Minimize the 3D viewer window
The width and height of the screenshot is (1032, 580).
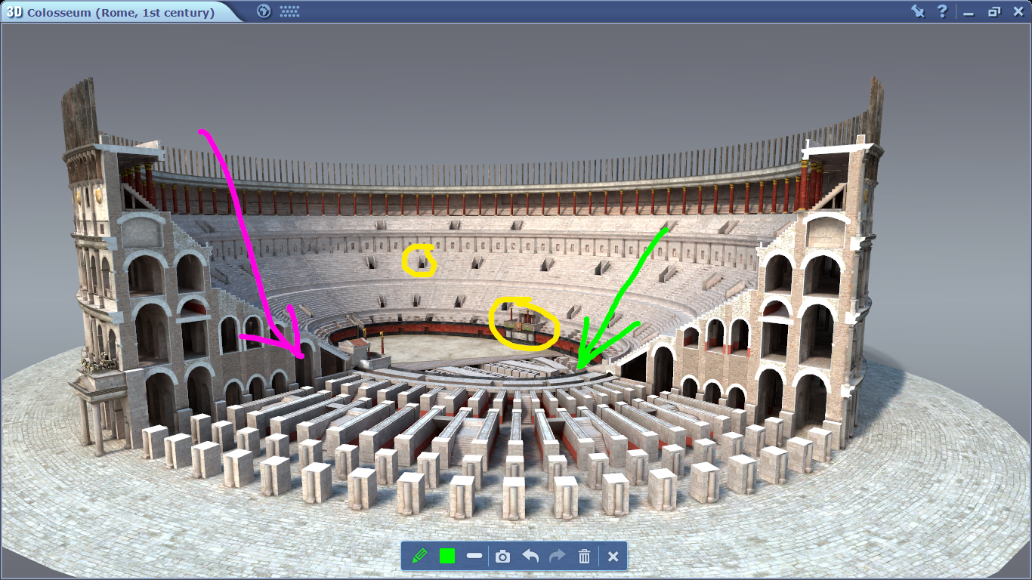(969, 12)
